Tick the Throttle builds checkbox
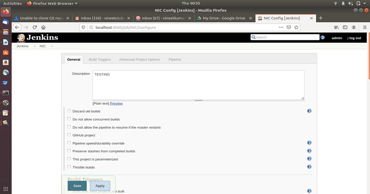The height and width of the screenshot is (194, 370). coord(69,167)
